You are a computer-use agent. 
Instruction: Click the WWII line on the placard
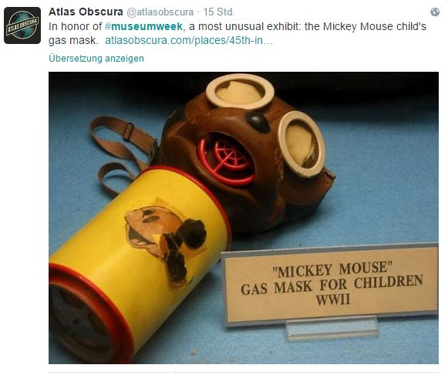tap(333, 300)
